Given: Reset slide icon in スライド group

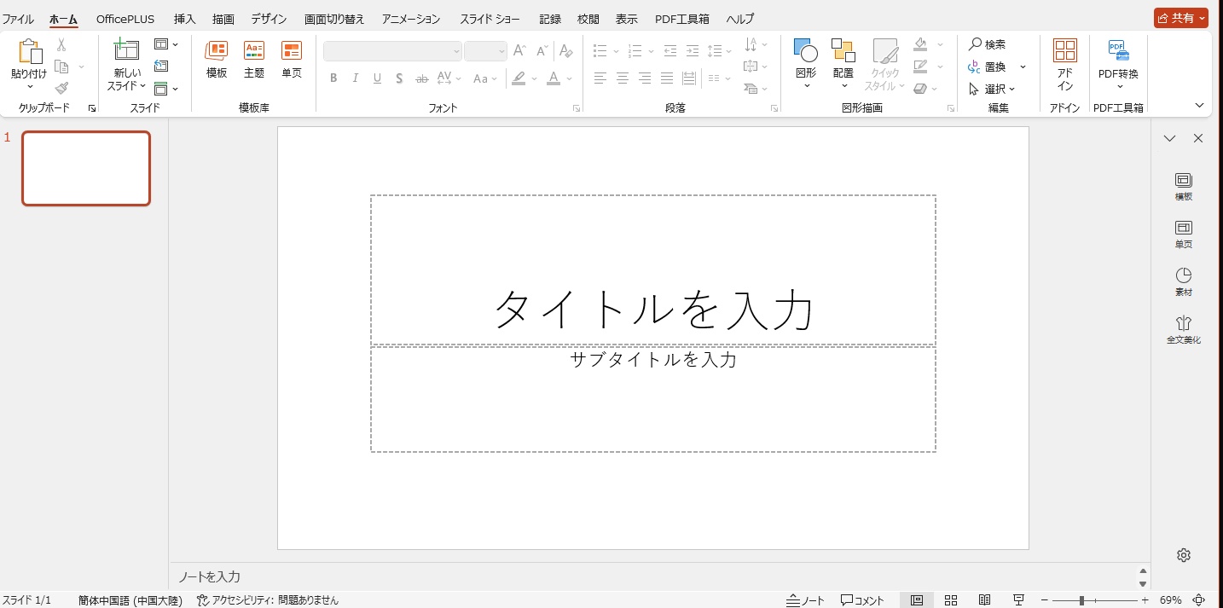Looking at the screenshot, I should (x=161, y=67).
